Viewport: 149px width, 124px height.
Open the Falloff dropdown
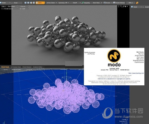76,3
